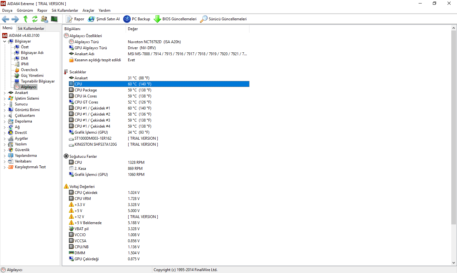Expand the Anakart tree node
Viewport: 457px width, 273px height.
tap(4, 93)
